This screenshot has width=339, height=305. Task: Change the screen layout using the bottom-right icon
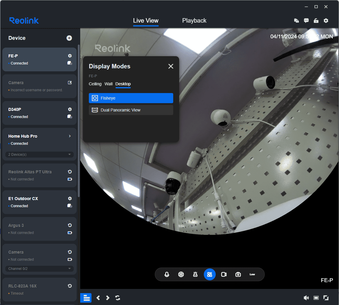tap(326, 298)
